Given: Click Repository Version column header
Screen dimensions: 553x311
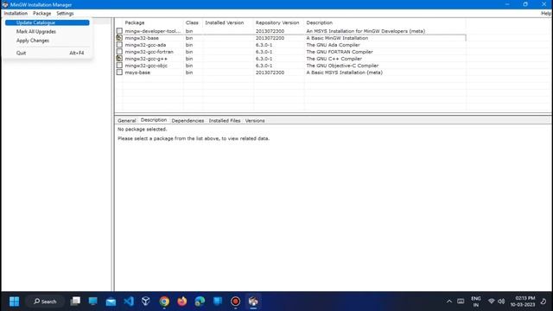Looking at the screenshot, I should [278, 22].
